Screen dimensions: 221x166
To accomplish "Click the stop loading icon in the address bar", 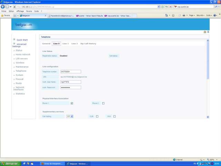I will (x=171, y=7).
